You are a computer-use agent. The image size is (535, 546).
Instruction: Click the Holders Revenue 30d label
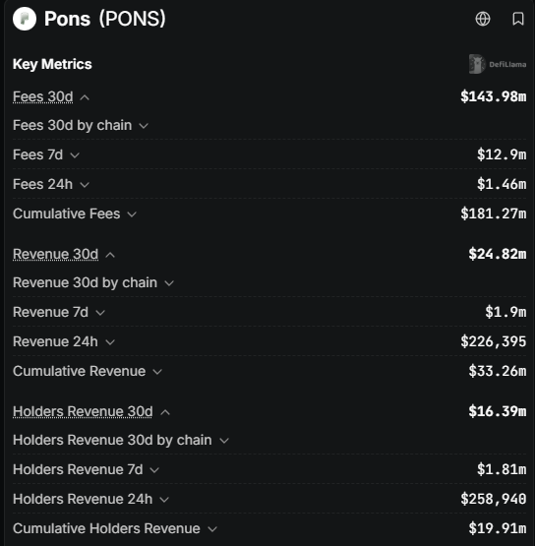[x=83, y=411]
